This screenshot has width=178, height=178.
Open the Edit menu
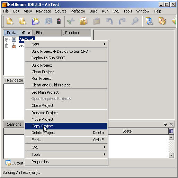point(16,11)
